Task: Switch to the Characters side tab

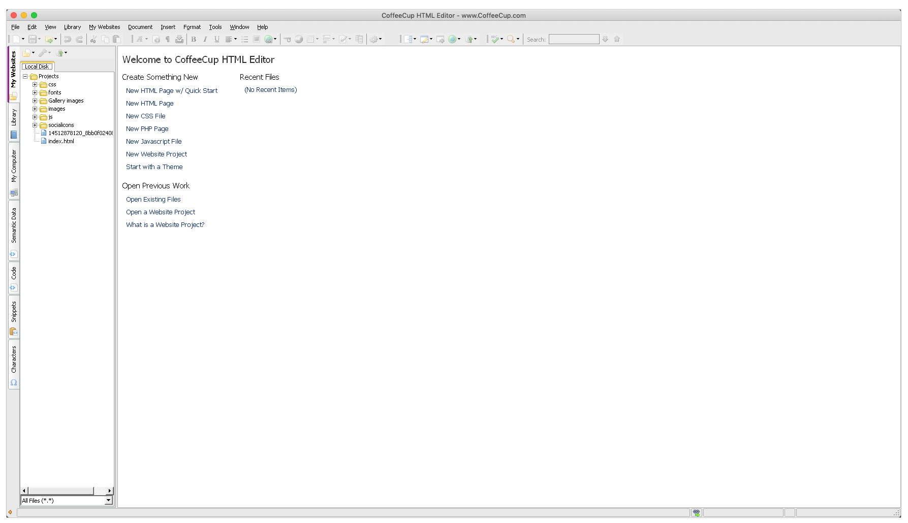Action: click(14, 365)
